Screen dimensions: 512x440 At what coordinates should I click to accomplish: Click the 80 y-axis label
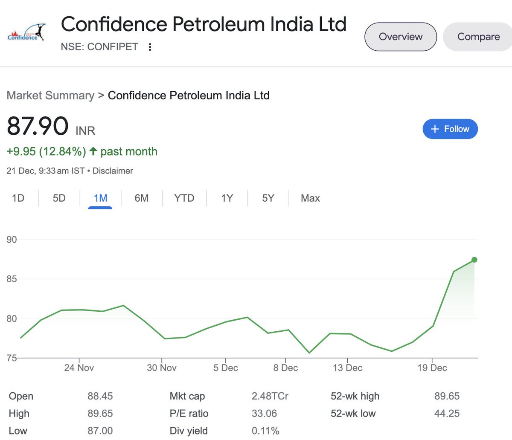pyautogui.click(x=12, y=319)
